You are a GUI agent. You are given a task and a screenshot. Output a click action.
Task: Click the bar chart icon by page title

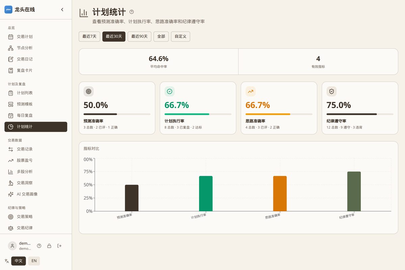(84, 13)
